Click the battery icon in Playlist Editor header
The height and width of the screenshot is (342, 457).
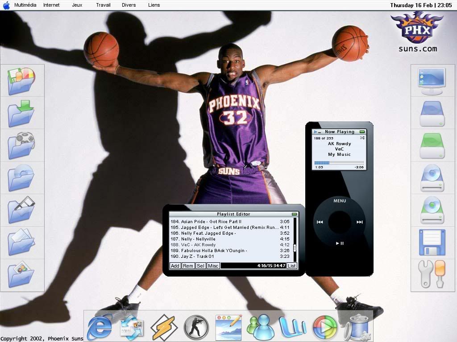click(295, 214)
